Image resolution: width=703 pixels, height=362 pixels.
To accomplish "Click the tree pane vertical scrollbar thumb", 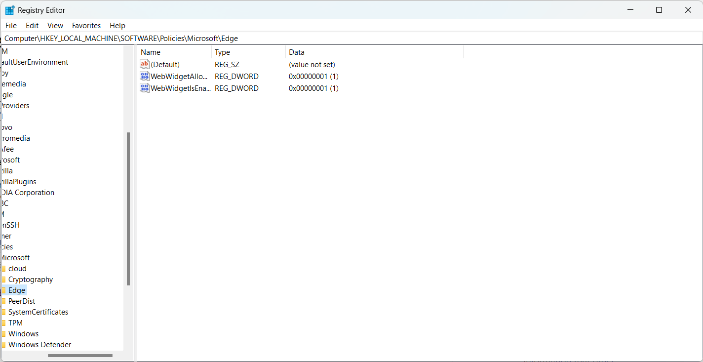I will [x=128, y=209].
